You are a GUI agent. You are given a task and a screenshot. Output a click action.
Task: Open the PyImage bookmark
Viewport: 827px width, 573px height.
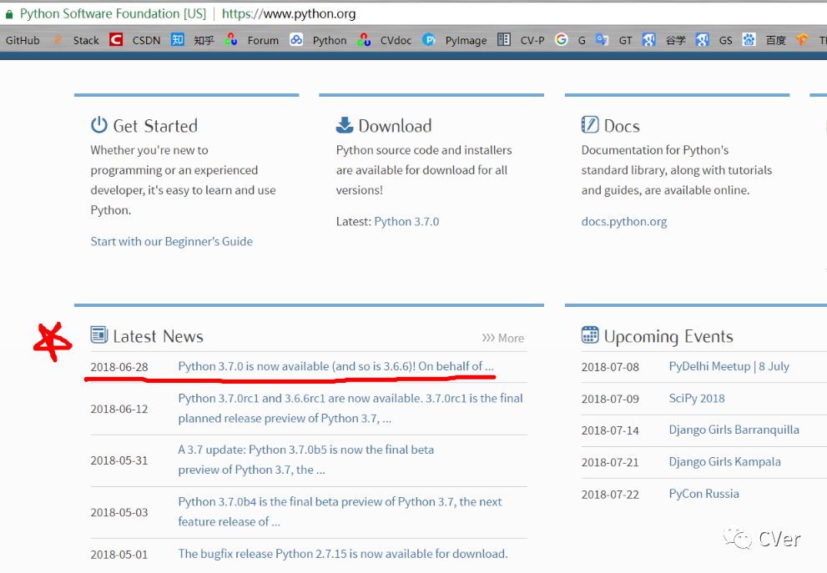click(455, 40)
